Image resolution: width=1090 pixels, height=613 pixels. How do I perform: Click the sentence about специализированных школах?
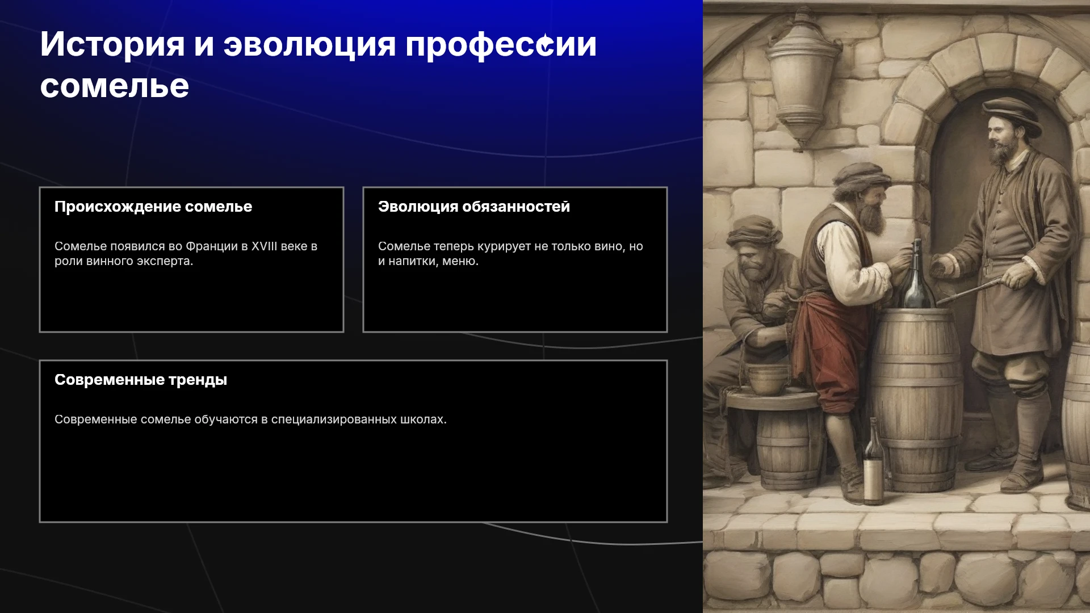coord(250,419)
